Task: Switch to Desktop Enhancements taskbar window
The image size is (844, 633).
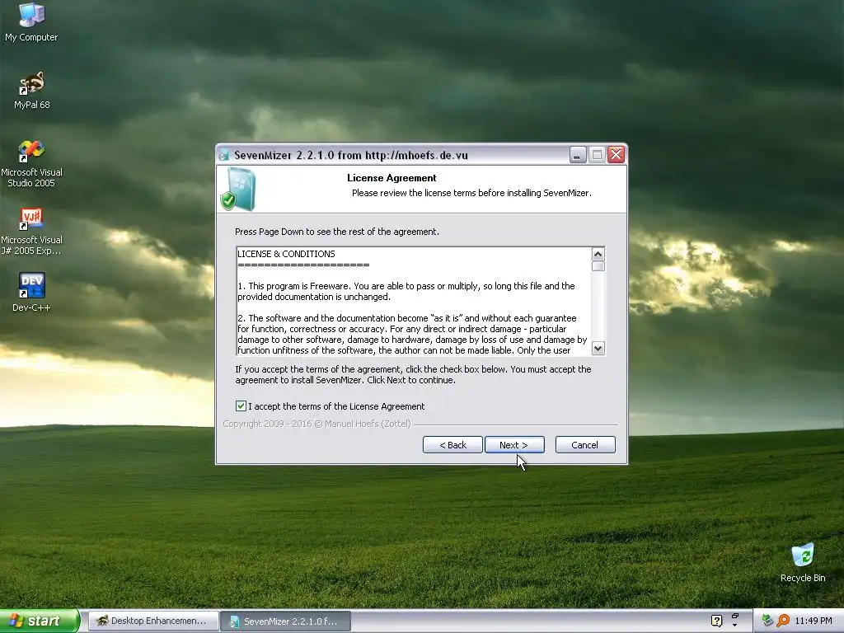Action: [x=153, y=621]
